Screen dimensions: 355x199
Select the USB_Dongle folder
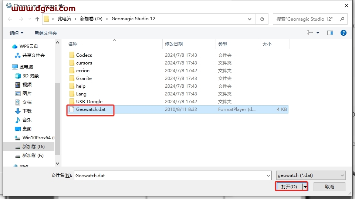89,101
